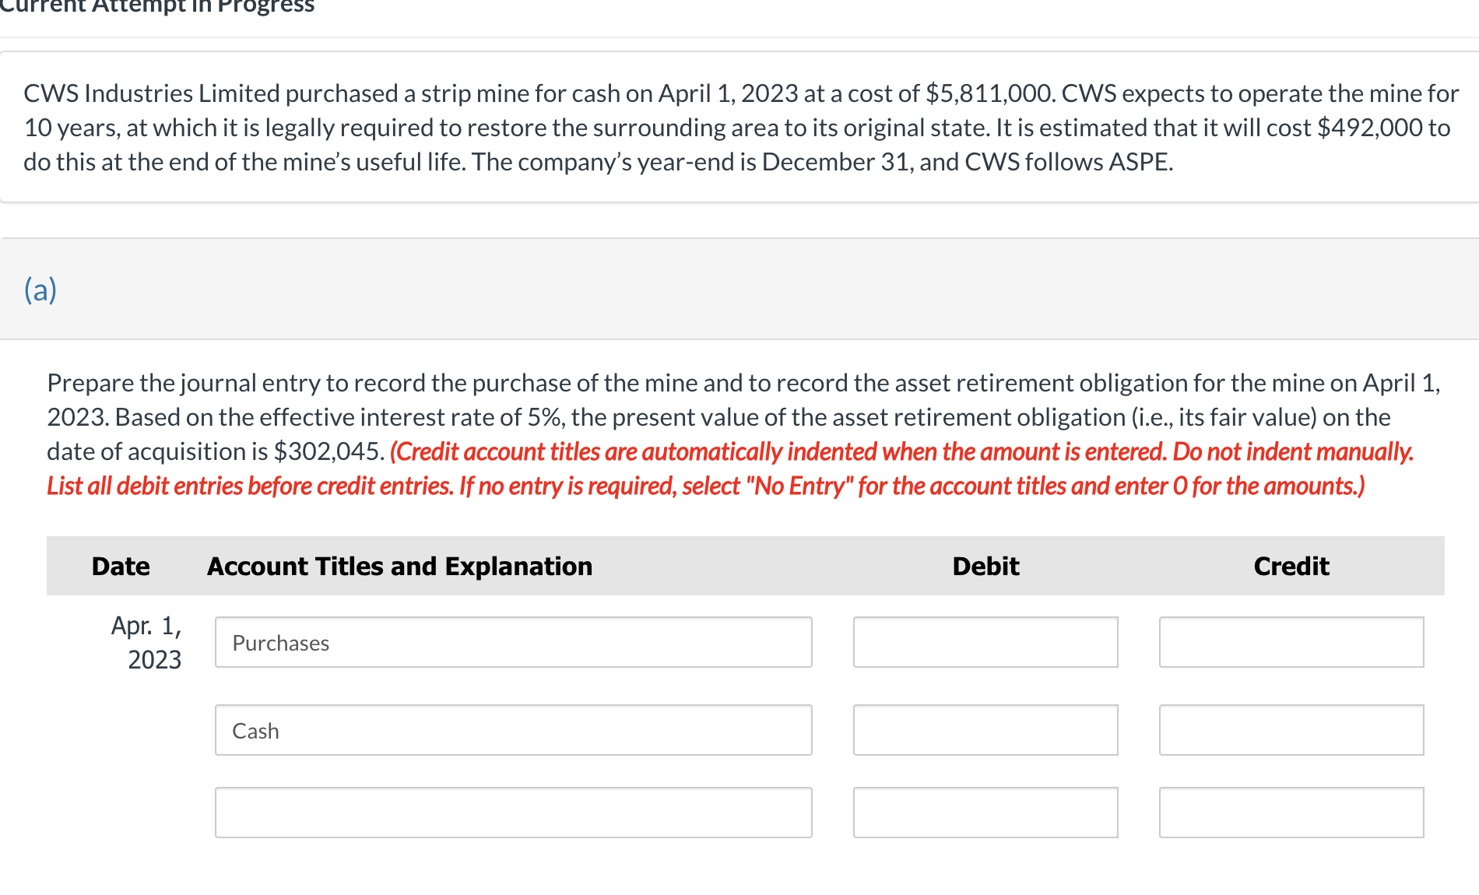Open the blank third-row account title dropdown
The width and height of the screenshot is (1479, 895).
tap(512, 812)
